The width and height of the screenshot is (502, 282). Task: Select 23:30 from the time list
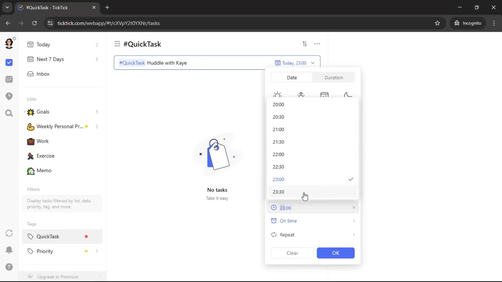point(278,192)
